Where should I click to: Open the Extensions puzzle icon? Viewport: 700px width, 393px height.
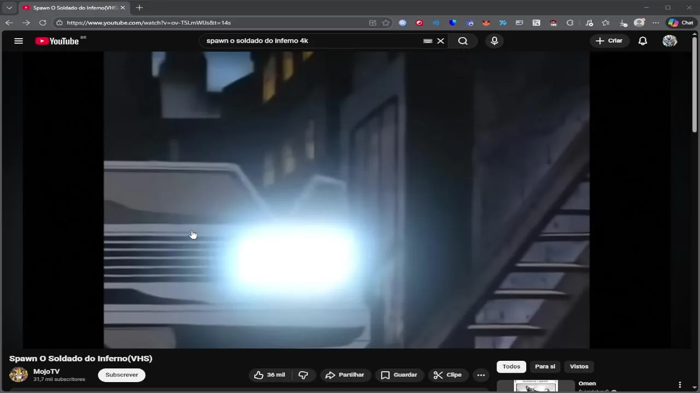[x=570, y=23]
